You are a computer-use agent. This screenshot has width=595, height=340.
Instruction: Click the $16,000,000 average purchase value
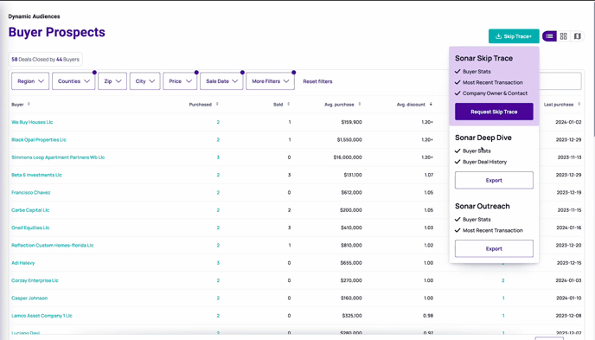click(x=348, y=157)
